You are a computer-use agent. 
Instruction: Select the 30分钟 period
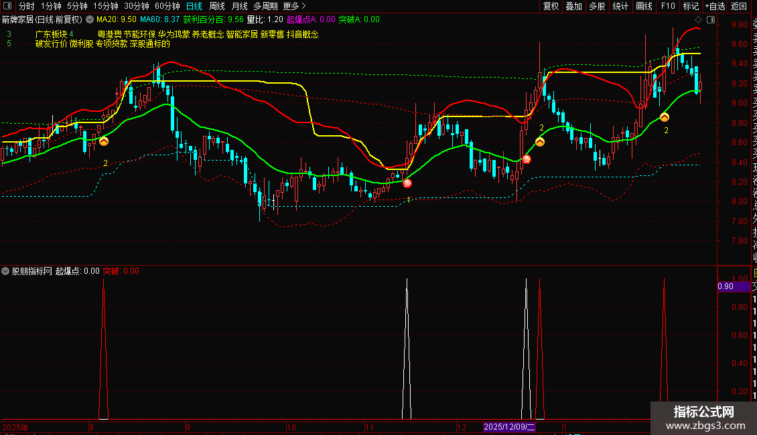coord(137,6)
